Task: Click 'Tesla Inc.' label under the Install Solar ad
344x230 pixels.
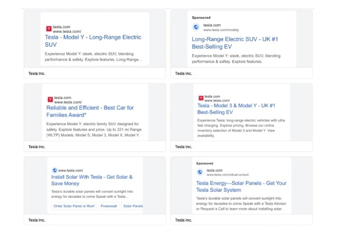Action: tap(37, 220)
